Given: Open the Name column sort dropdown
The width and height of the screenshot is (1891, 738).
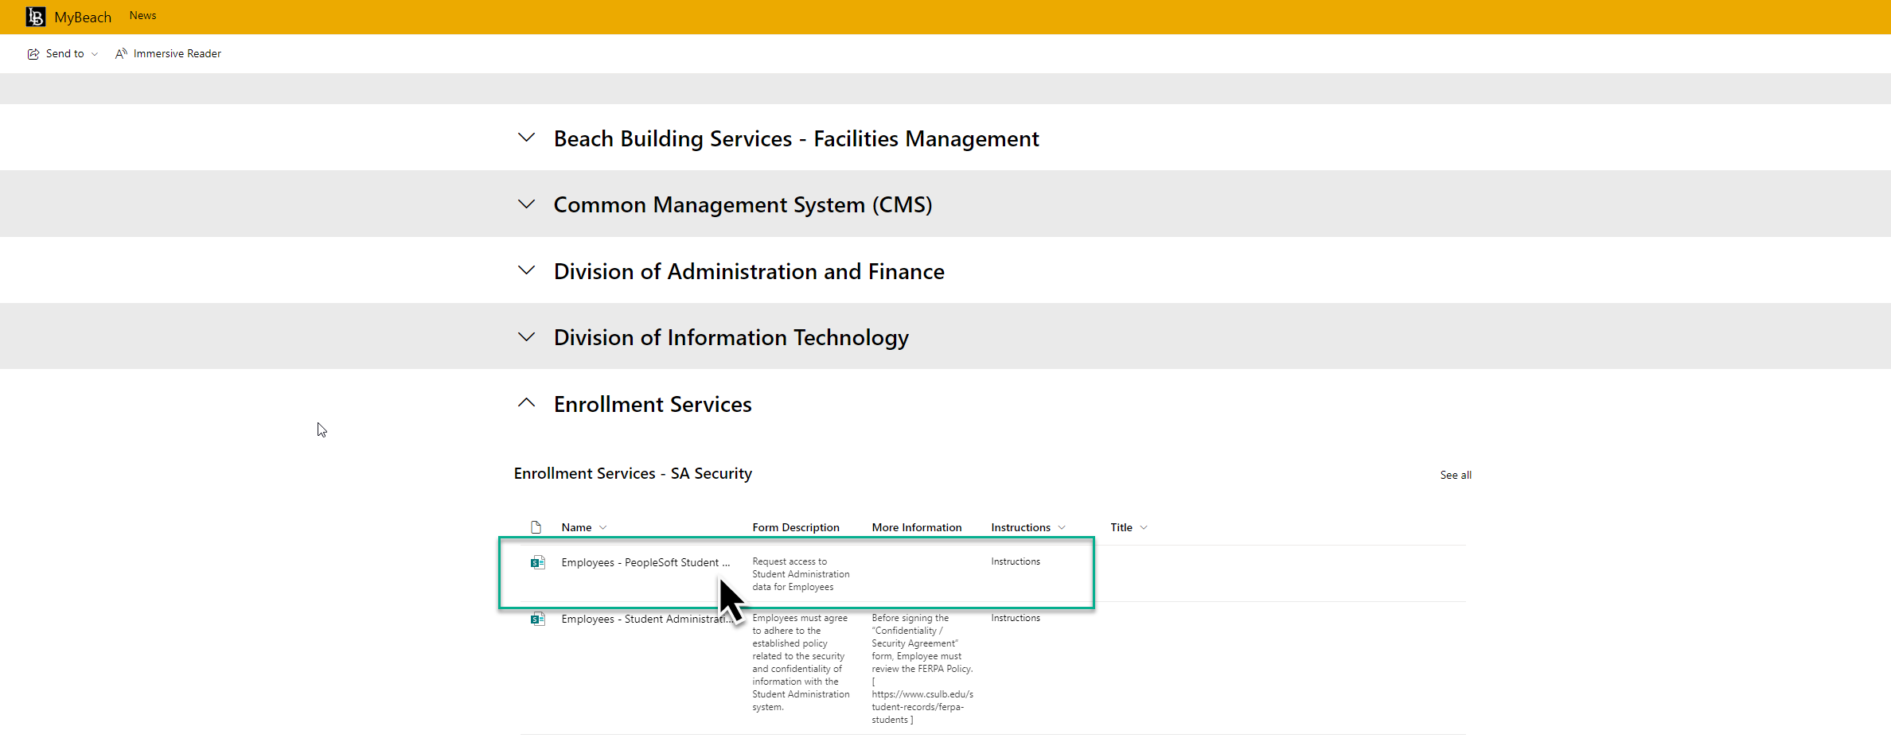Looking at the screenshot, I should pyautogui.click(x=602, y=526).
